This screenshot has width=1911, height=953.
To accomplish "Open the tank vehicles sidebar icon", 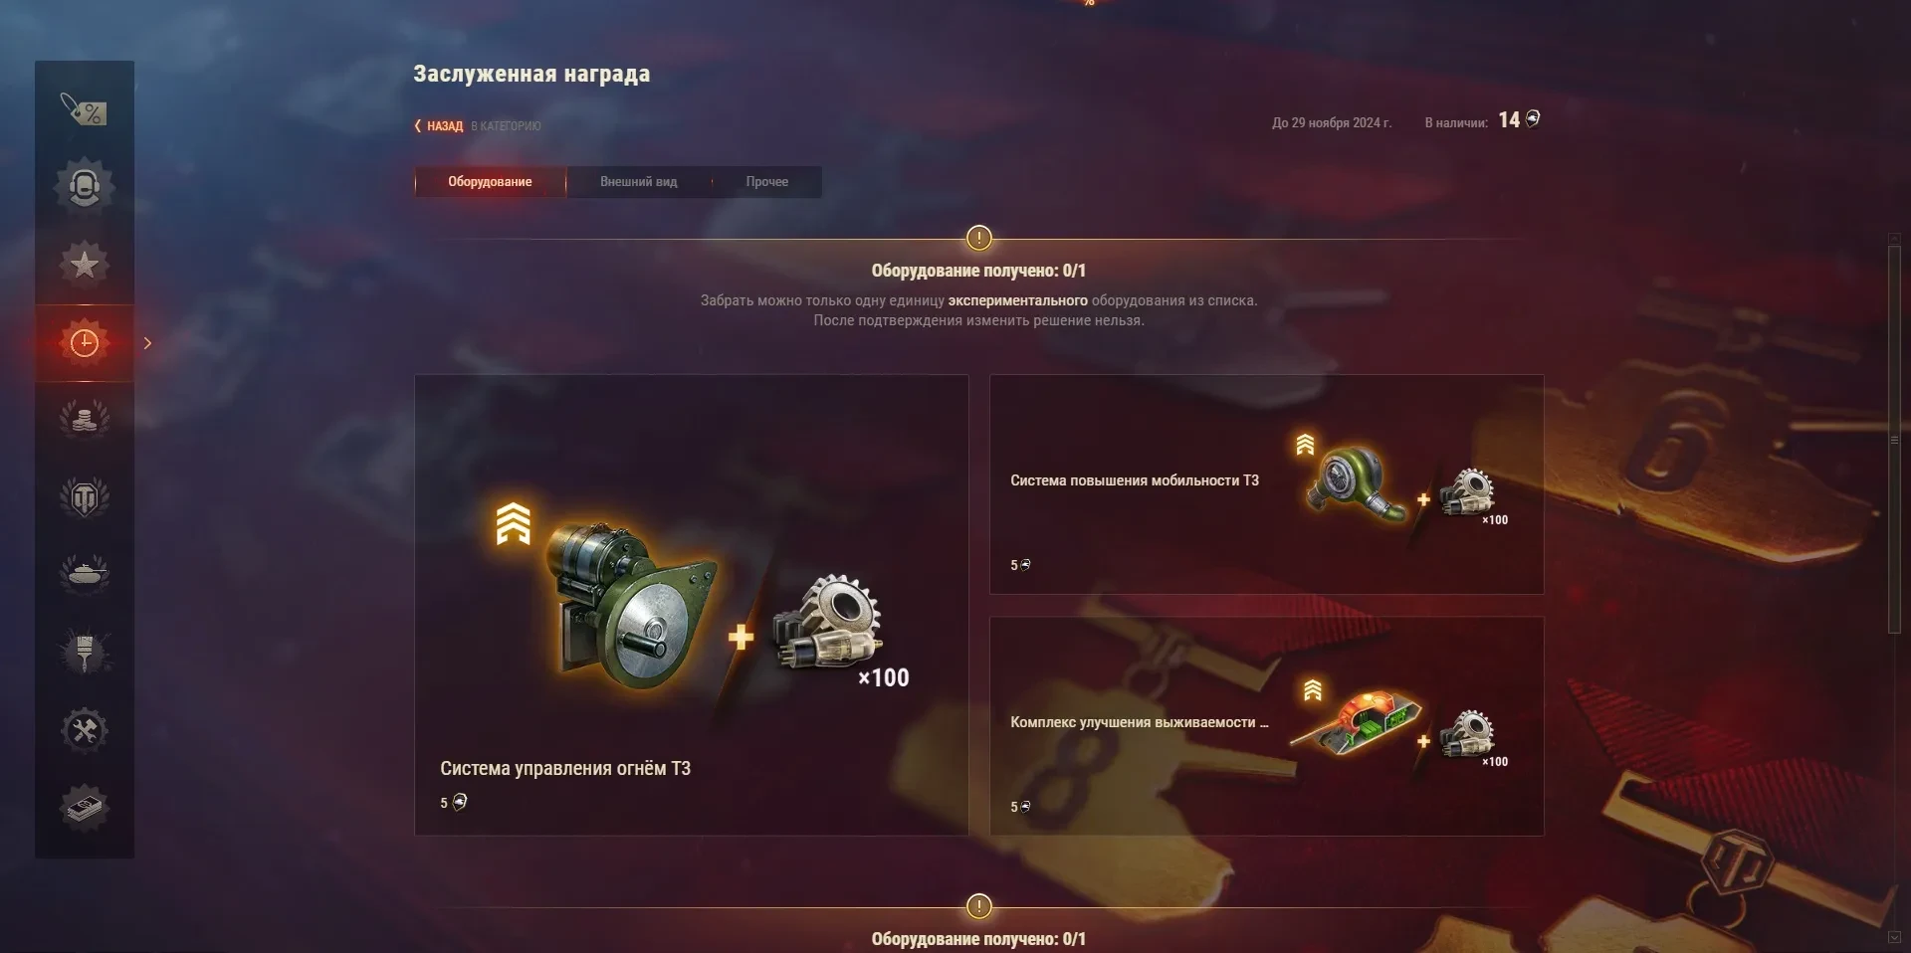I will (x=85, y=574).
